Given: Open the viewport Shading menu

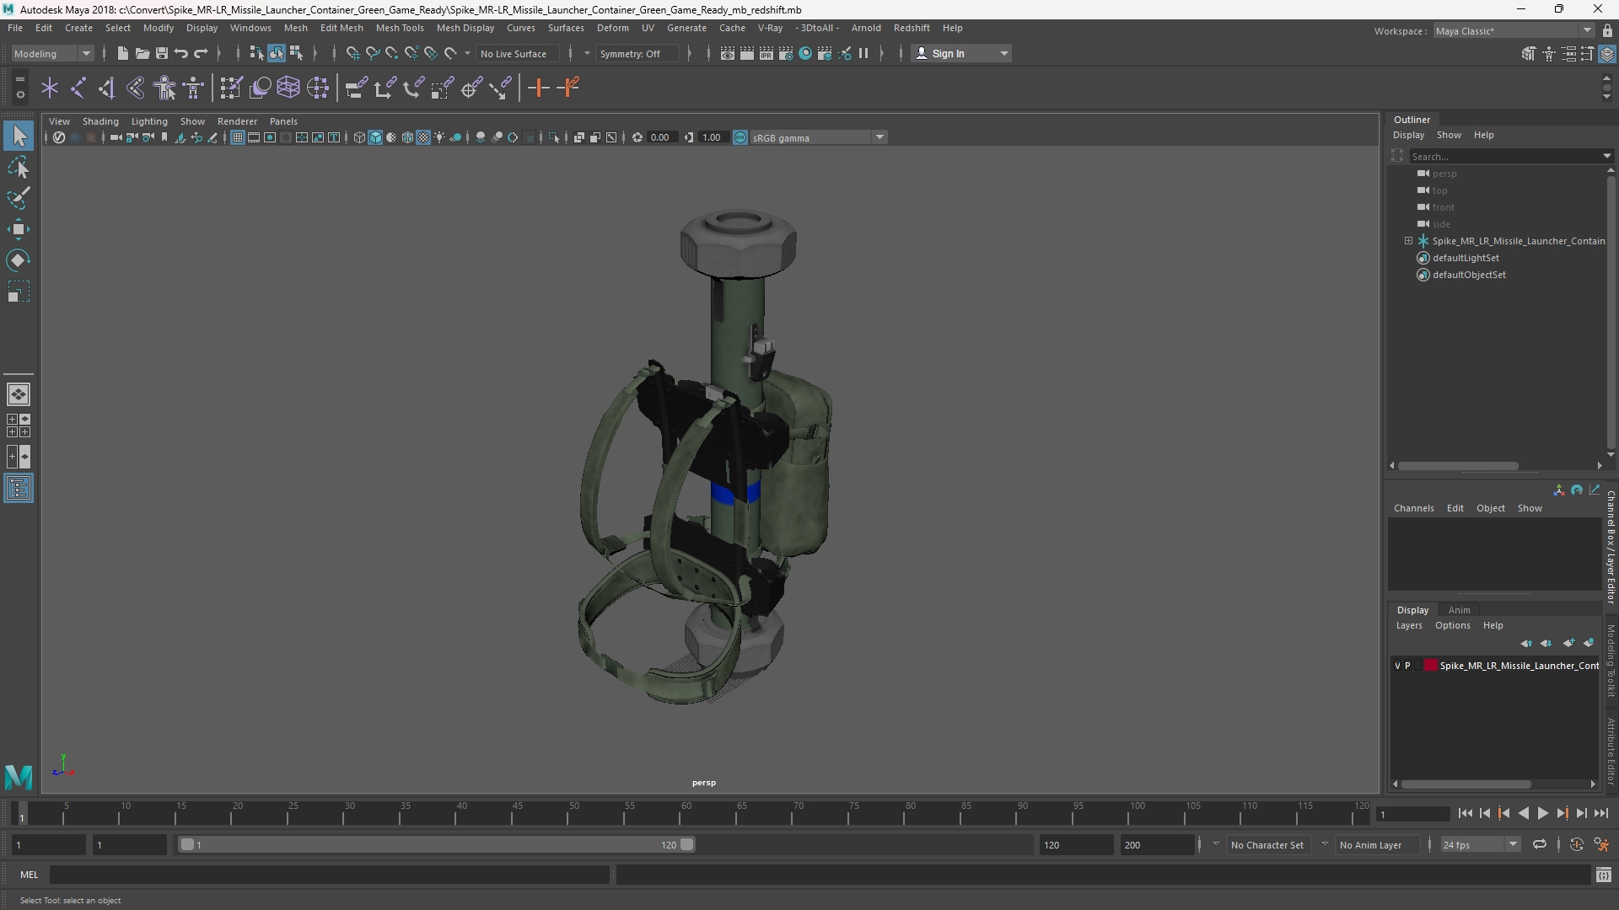Looking at the screenshot, I should 100,121.
